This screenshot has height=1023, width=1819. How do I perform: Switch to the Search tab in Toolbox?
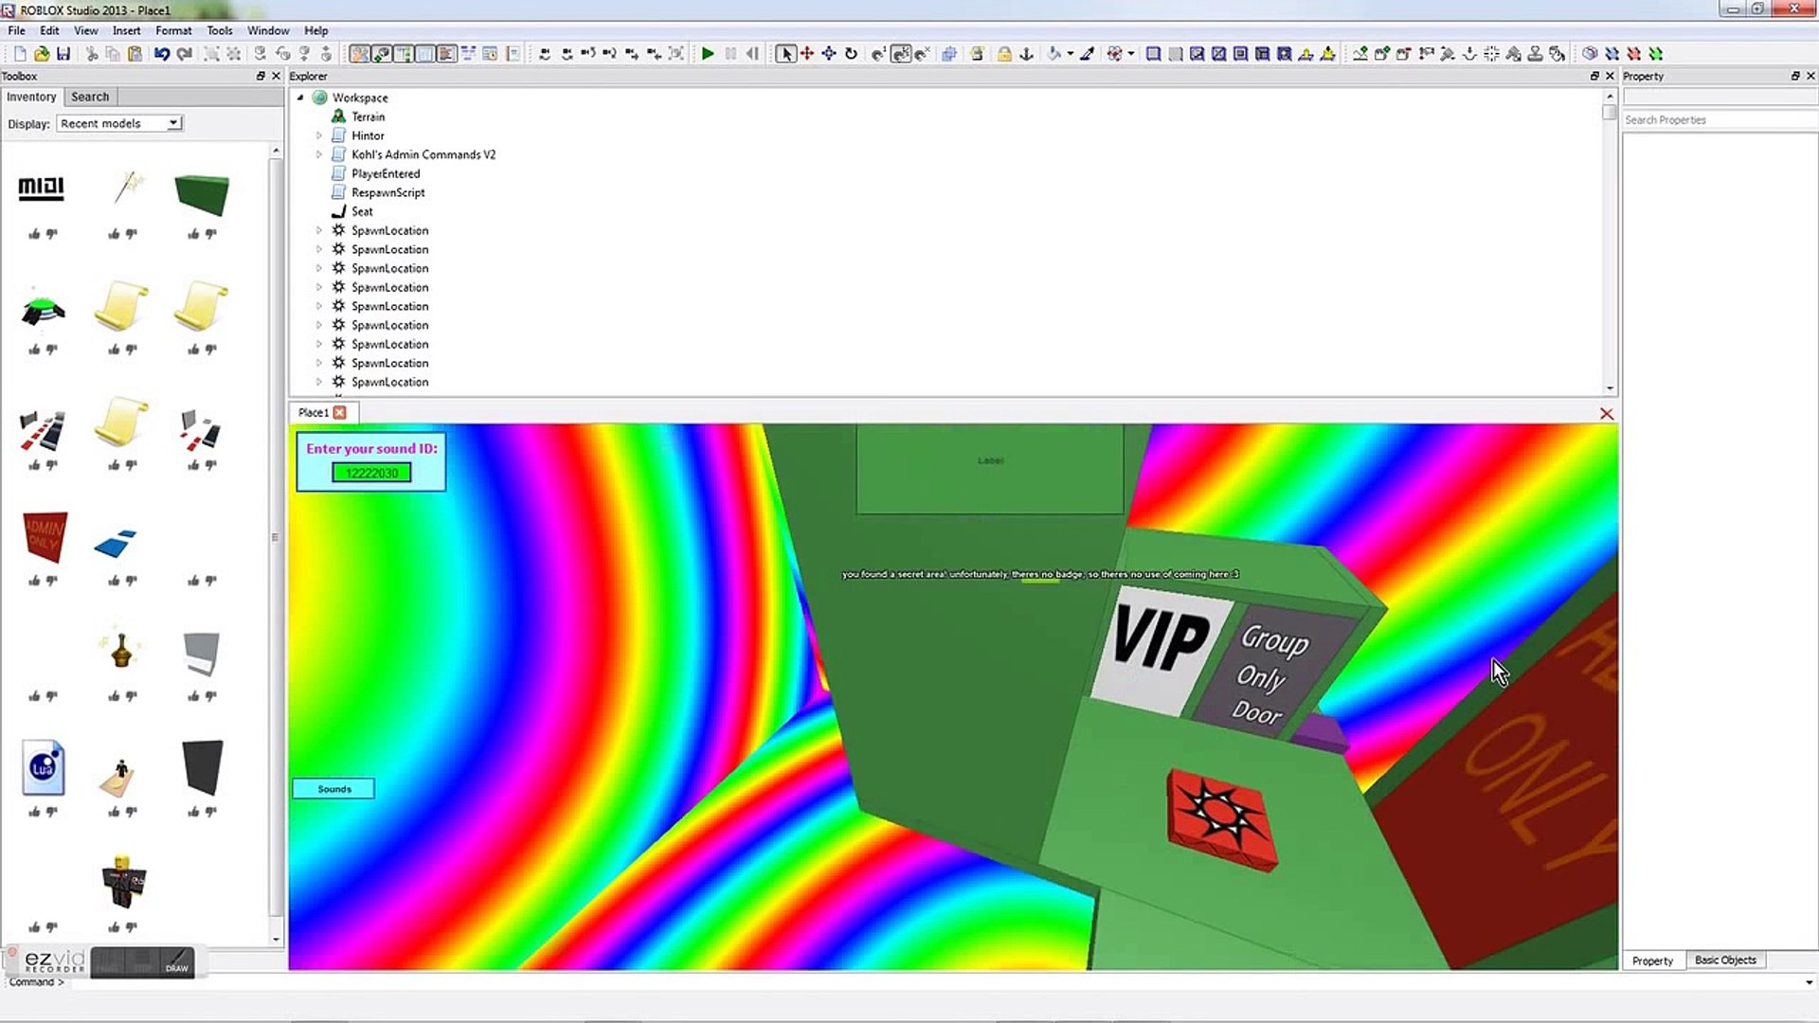pyautogui.click(x=90, y=97)
